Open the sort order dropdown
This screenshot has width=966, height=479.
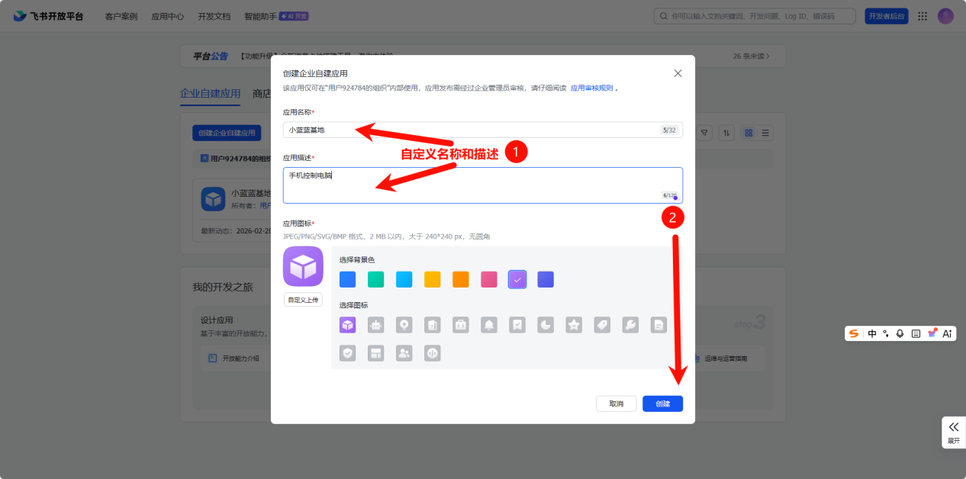[x=726, y=133]
